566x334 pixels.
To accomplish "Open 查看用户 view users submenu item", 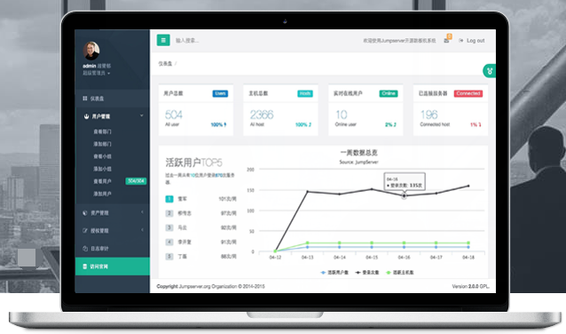I will (103, 181).
